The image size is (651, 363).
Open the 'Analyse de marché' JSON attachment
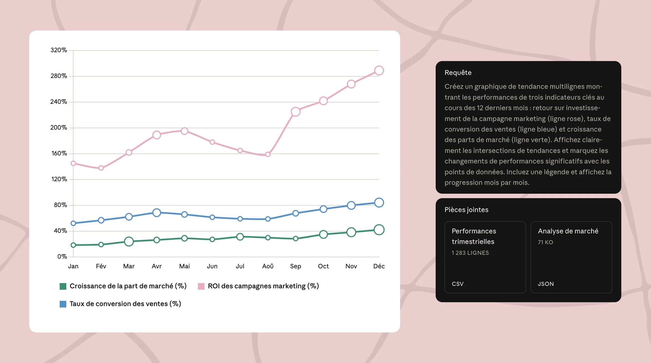pyautogui.click(x=571, y=257)
